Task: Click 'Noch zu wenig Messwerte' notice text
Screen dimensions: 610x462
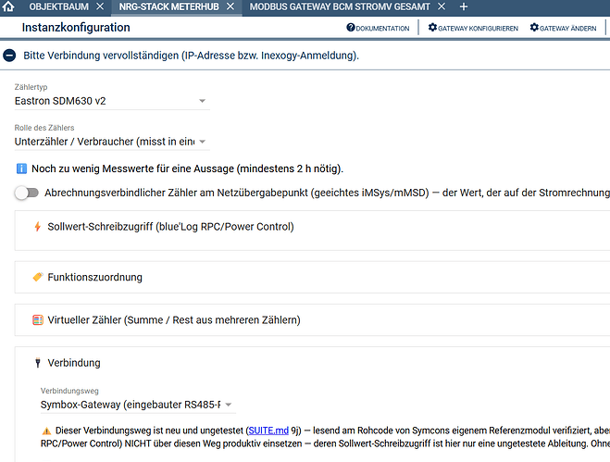Action: point(187,169)
